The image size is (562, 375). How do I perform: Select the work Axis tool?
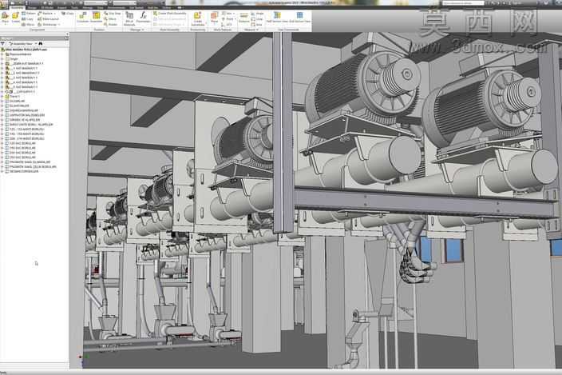click(x=227, y=14)
